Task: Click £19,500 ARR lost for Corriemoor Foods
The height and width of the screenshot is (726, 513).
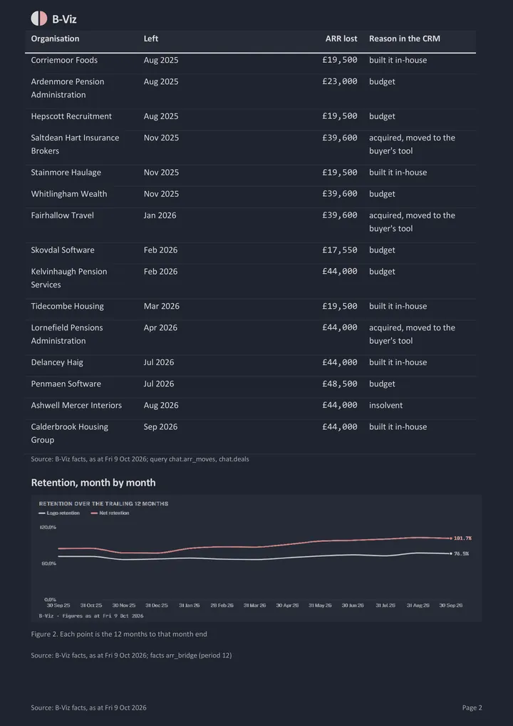Action: (x=340, y=60)
